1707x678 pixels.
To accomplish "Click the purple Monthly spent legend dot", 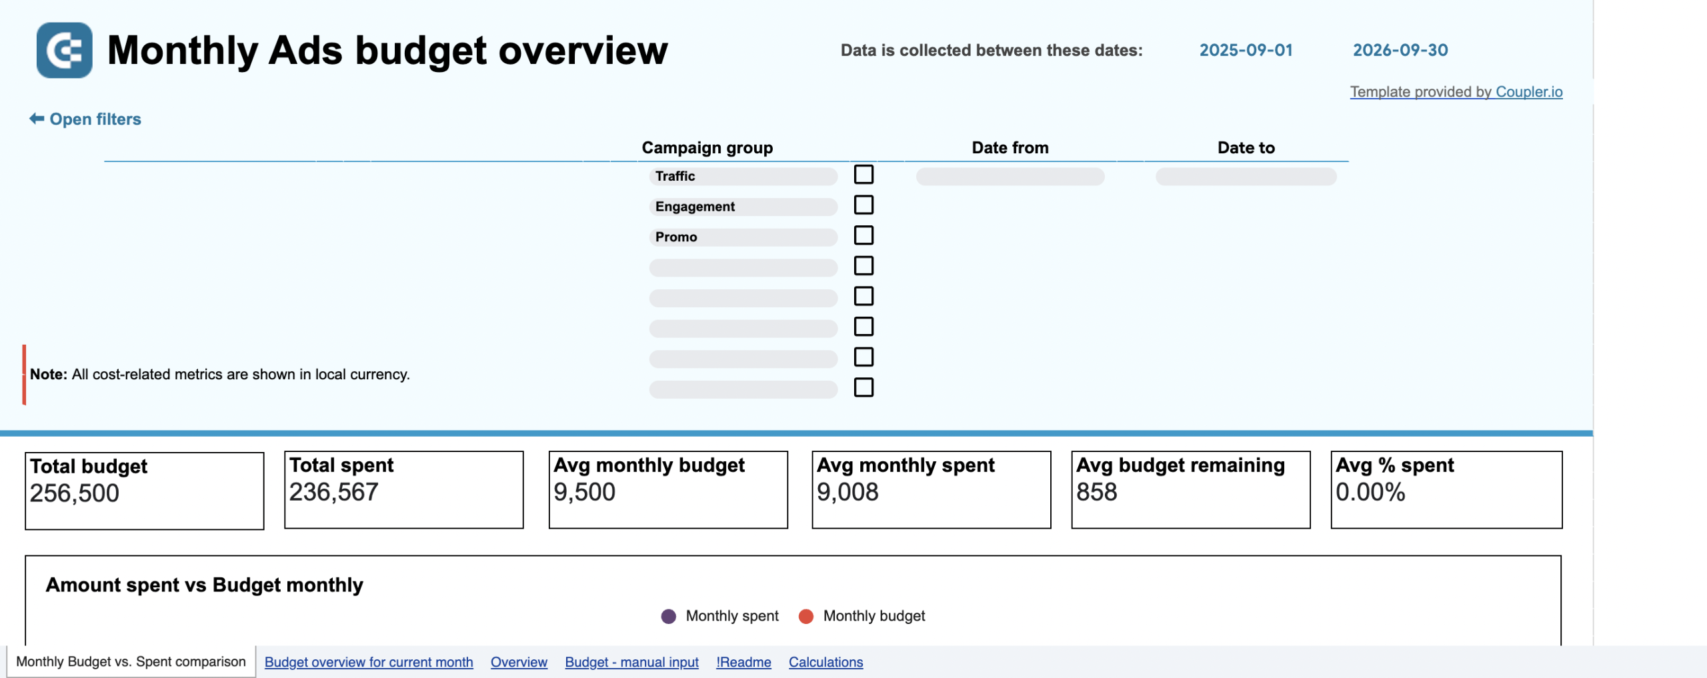I will click(668, 616).
